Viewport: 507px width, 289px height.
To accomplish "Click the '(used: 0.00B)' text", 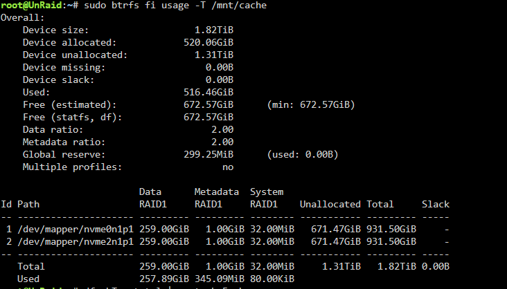I will pyautogui.click(x=303, y=155).
